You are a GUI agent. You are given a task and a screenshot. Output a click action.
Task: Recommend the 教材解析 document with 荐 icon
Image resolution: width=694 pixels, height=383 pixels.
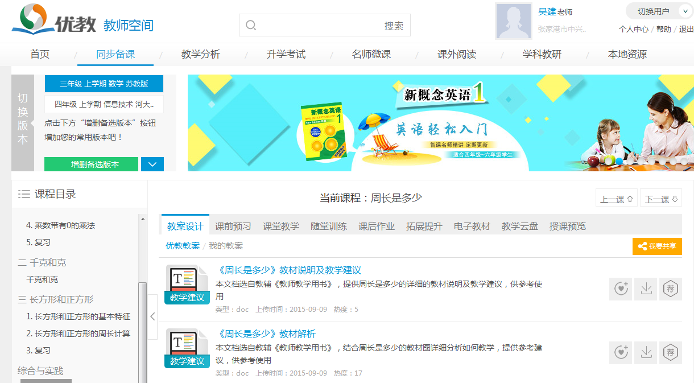click(671, 352)
